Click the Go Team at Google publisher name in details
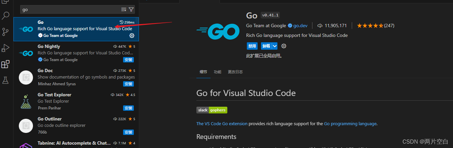This screenshot has width=453, height=148. point(266,26)
